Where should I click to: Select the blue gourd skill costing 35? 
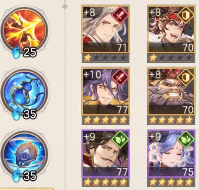tap(24, 94)
